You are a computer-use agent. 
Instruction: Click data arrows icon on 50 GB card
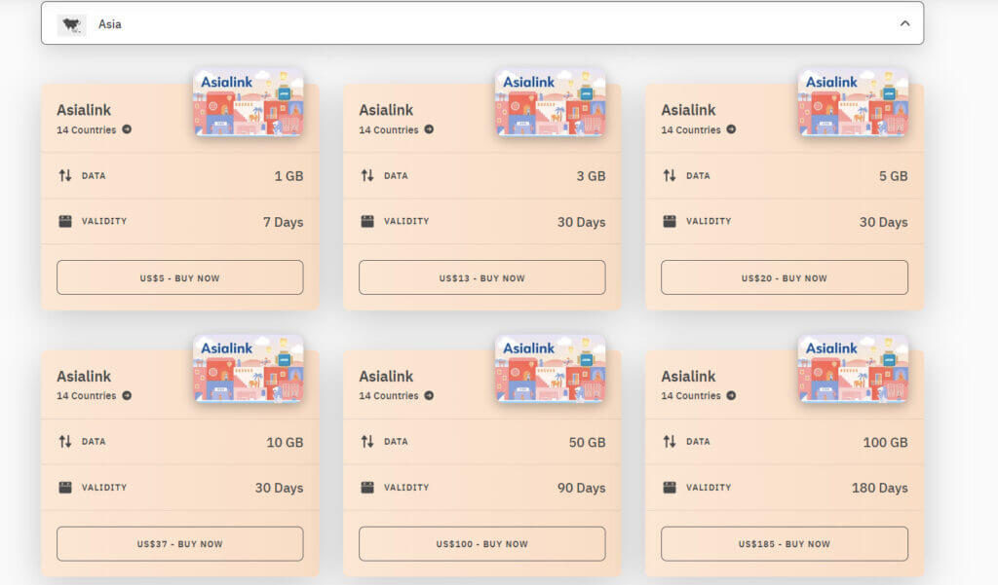(367, 441)
